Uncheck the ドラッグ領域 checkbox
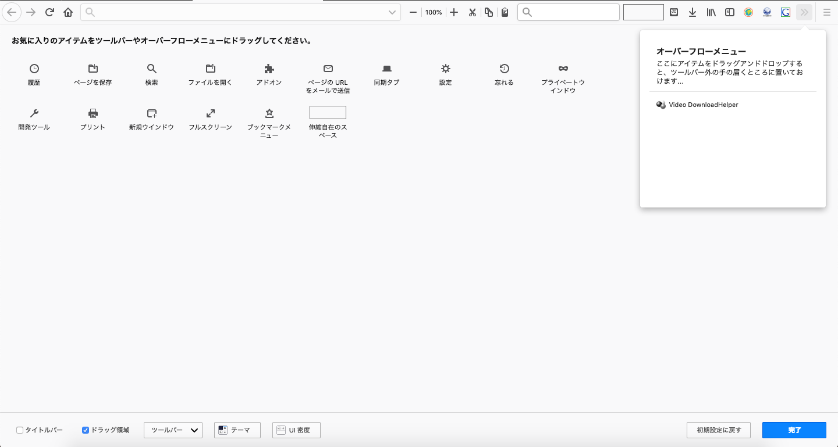The width and height of the screenshot is (838, 447). [86, 430]
